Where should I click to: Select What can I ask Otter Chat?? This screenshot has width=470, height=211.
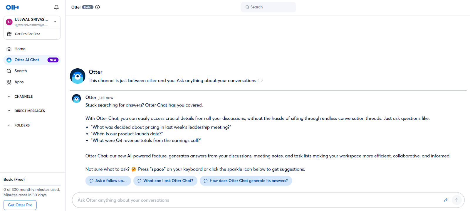(x=165, y=181)
